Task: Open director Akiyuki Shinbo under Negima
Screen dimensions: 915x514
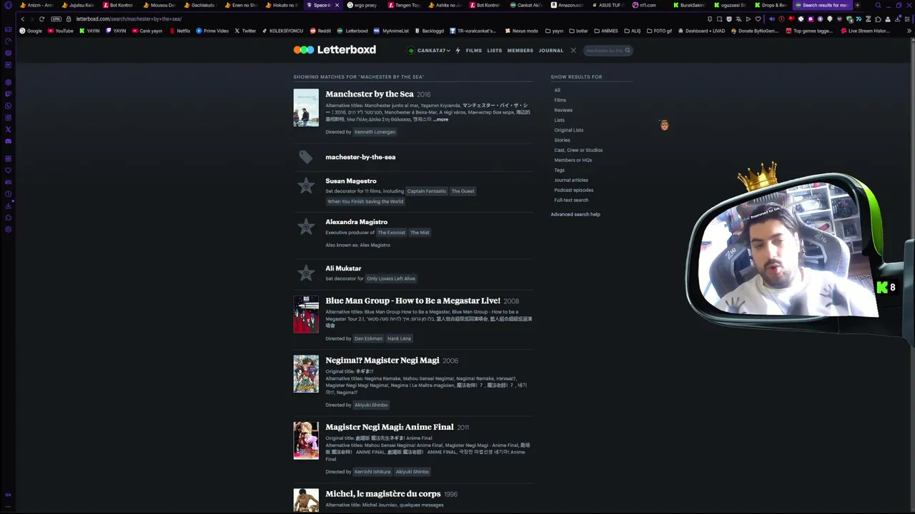Action: pos(371,405)
